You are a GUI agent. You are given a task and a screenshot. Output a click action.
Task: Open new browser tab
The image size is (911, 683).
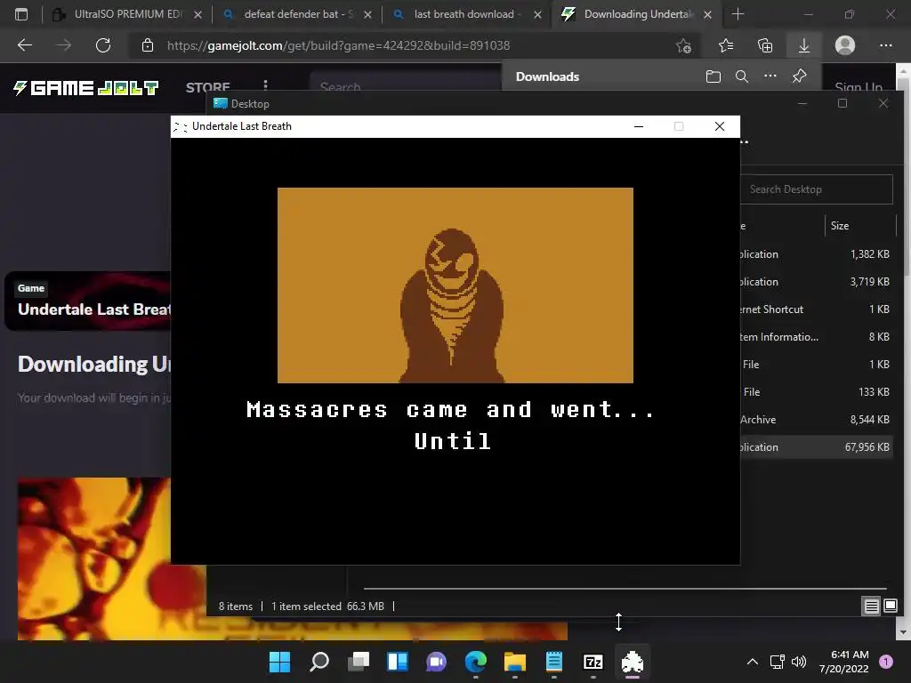(x=738, y=14)
